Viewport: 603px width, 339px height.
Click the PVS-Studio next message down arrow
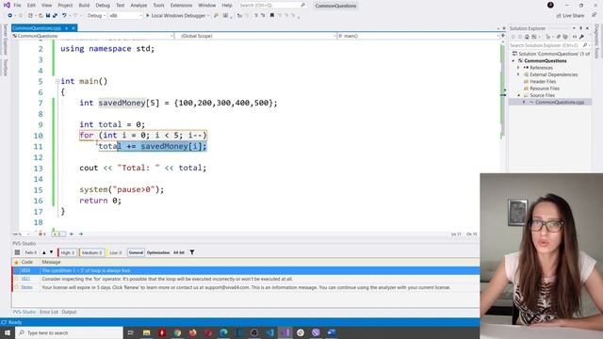pos(51,252)
